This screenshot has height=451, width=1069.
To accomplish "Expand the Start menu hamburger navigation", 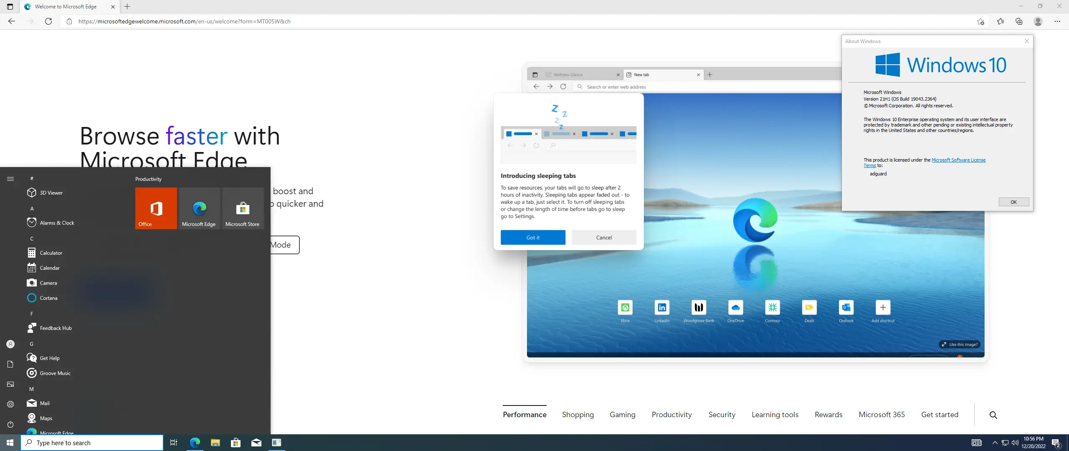I will click(10, 179).
